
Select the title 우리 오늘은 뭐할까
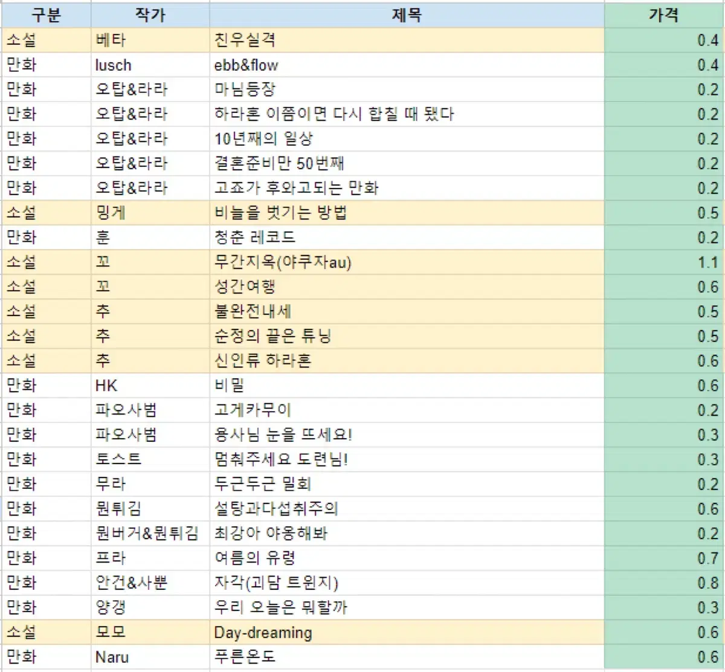coord(281,607)
